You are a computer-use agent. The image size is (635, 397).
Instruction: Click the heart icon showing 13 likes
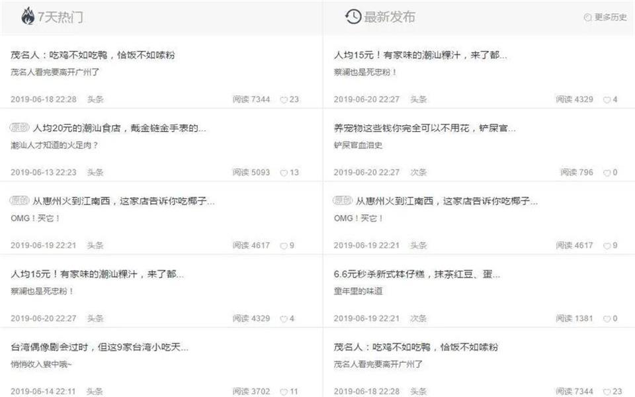pos(284,173)
